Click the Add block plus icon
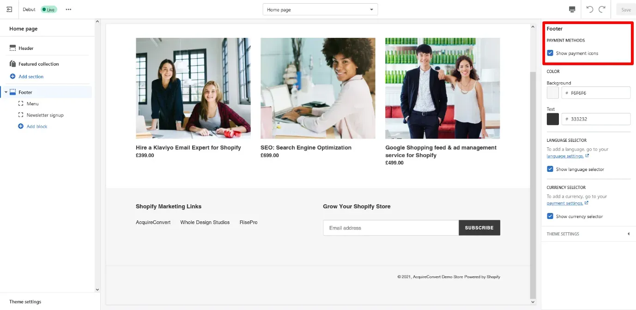This screenshot has height=310, width=636. tap(20, 126)
